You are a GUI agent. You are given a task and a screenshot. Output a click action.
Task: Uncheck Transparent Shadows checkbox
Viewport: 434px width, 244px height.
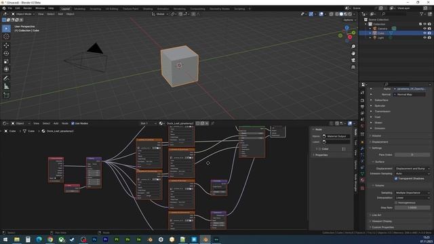click(396, 179)
